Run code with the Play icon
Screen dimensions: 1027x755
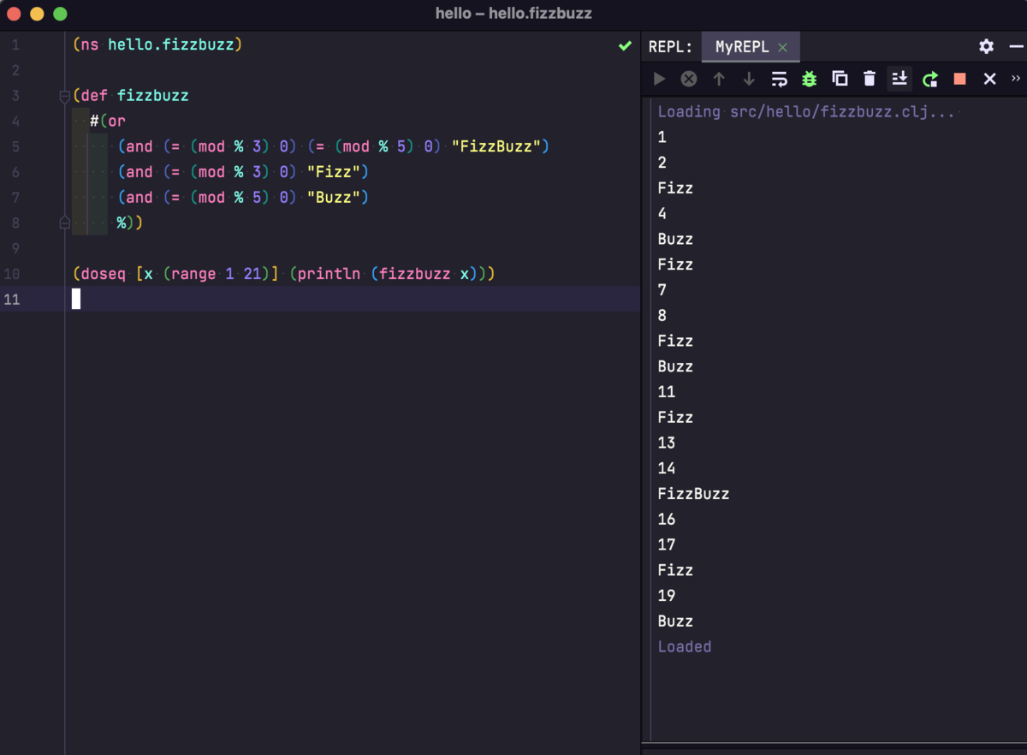coord(659,79)
